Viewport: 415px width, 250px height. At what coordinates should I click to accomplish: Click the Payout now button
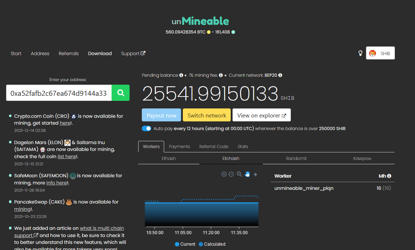coord(162,115)
